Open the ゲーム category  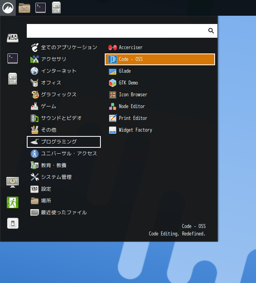point(64,106)
